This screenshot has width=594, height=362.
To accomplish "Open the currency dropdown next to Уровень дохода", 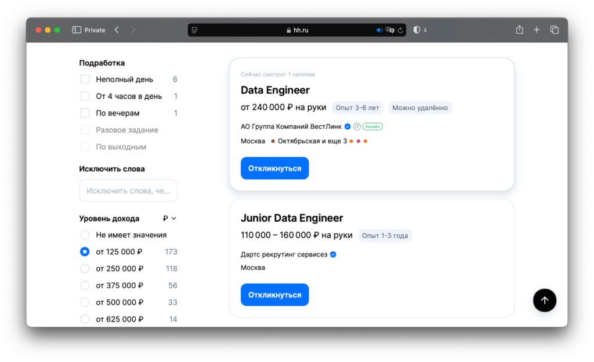I will tap(167, 218).
